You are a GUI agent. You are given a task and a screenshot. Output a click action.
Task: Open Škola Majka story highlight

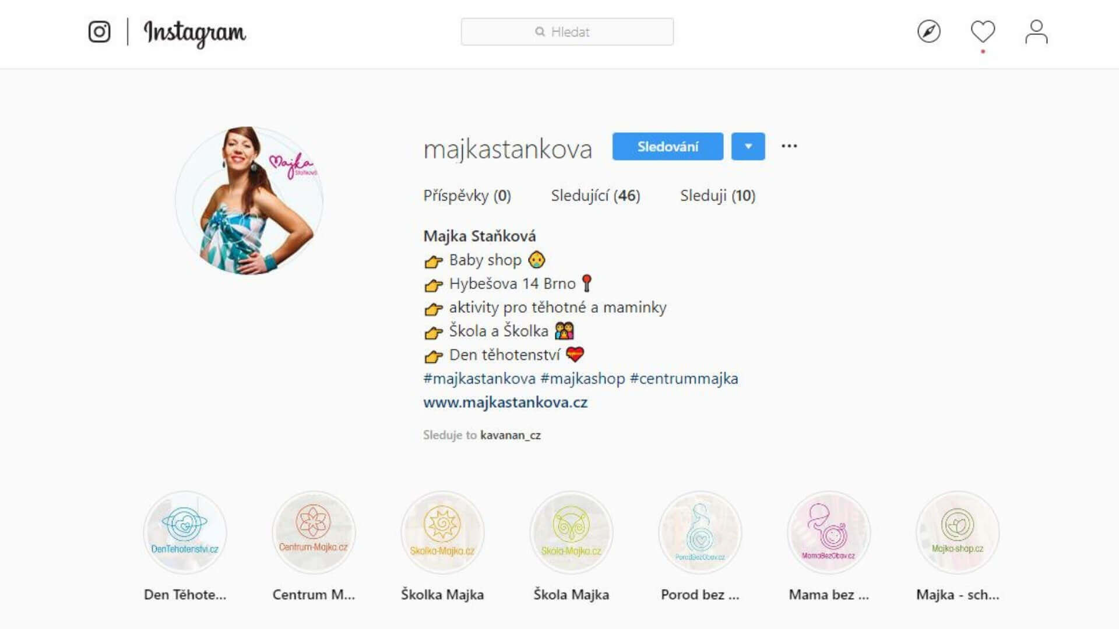[x=571, y=532]
